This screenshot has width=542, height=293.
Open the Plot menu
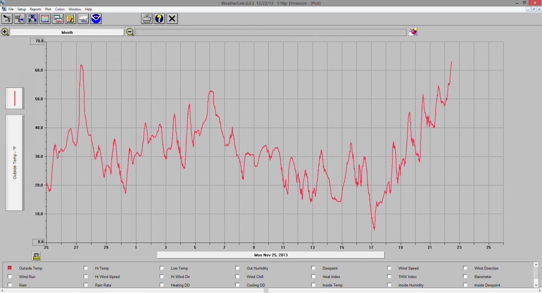48,9
